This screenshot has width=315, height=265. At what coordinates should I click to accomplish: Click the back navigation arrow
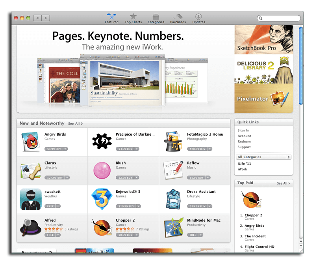[37, 18]
